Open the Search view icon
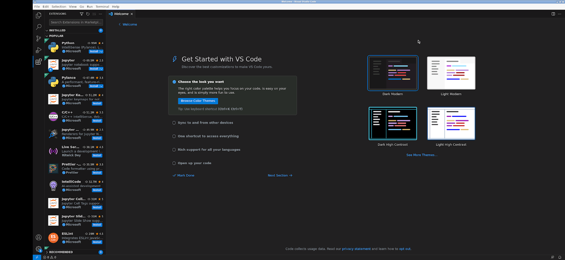565x260 pixels. [38, 27]
